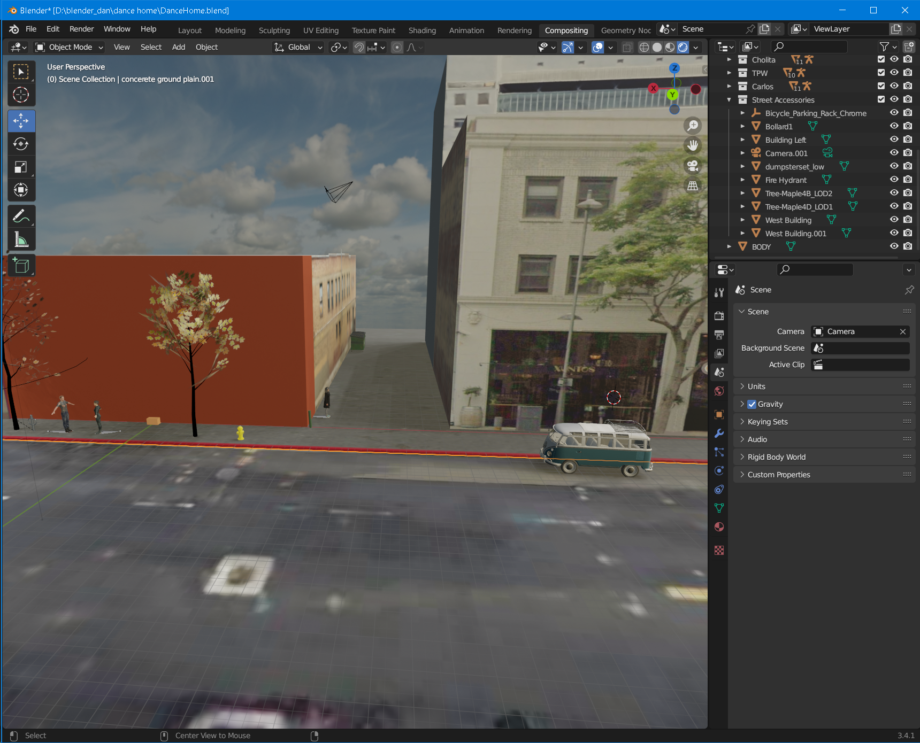The height and width of the screenshot is (743, 920).
Task: Open the Render menu
Action: coord(81,29)
